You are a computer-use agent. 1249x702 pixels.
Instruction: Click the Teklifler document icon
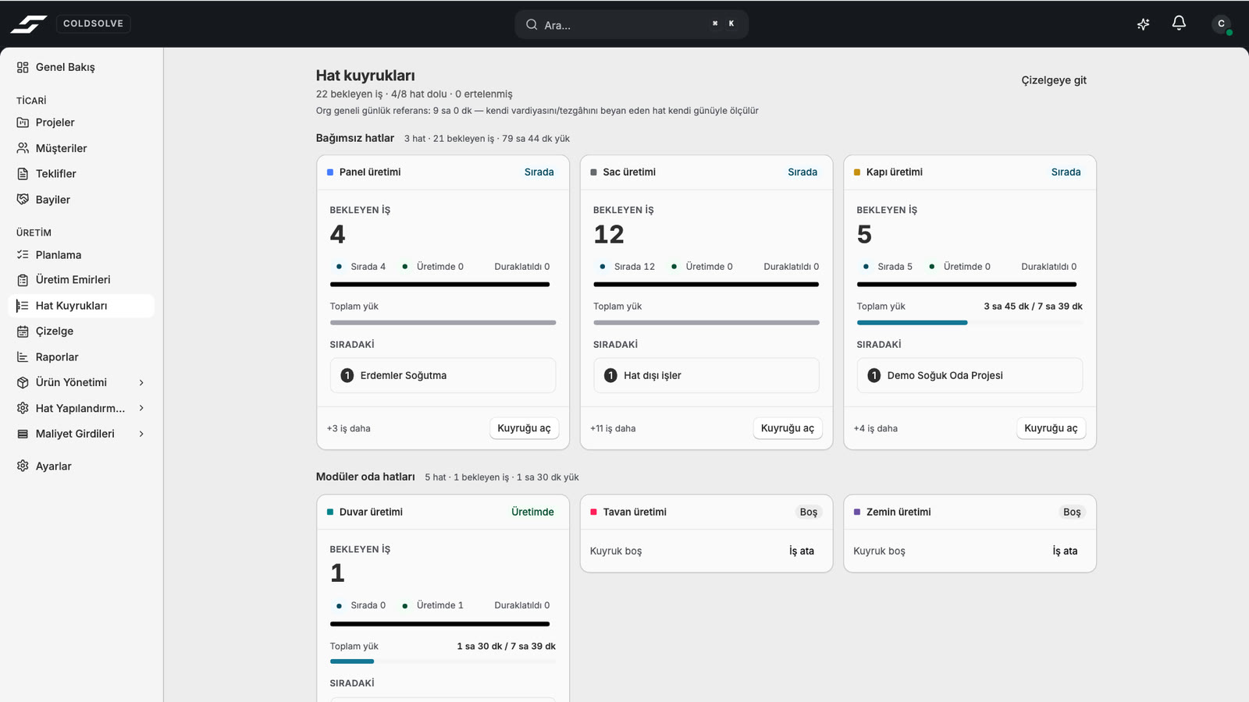(x=23, y=174)
